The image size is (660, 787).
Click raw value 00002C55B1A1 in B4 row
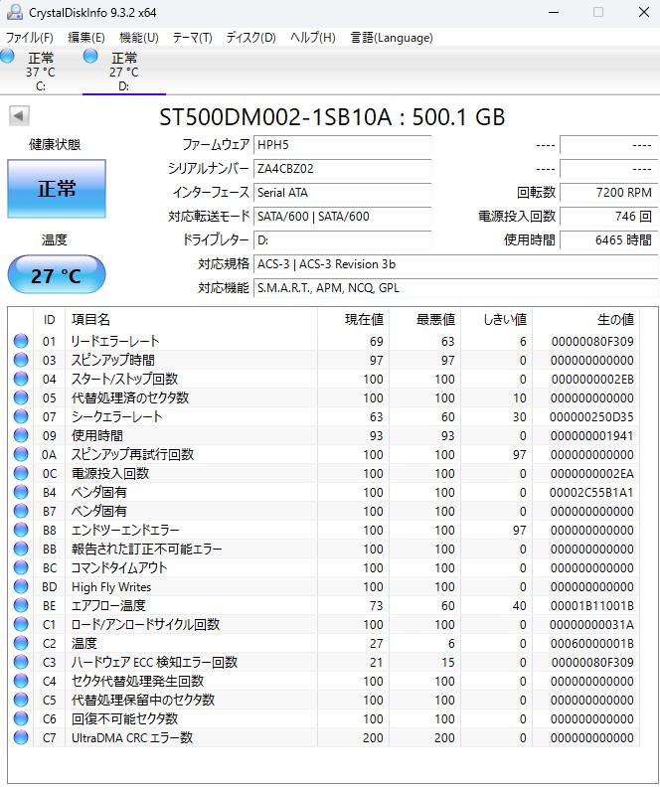tap(591, 493)
